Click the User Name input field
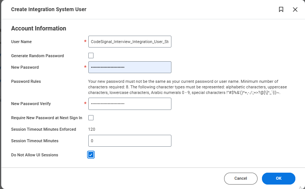This screenshot has width=305, height=189. click(130, 42)
